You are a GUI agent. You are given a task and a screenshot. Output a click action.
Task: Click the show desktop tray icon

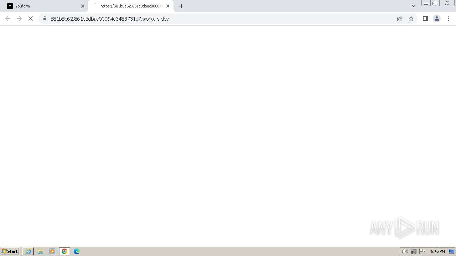[x=452, y=251]
